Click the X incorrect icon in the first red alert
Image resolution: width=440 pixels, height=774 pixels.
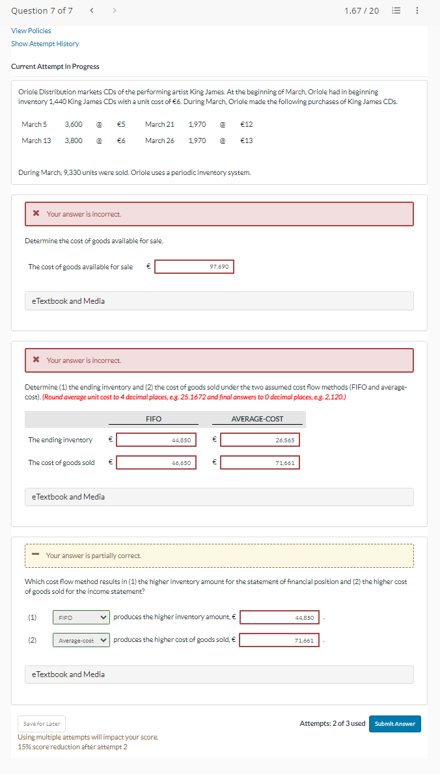click(36, 214)
